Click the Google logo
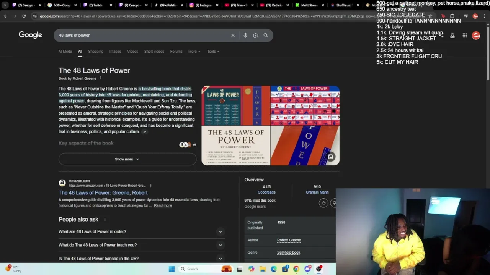 point(30,35)
